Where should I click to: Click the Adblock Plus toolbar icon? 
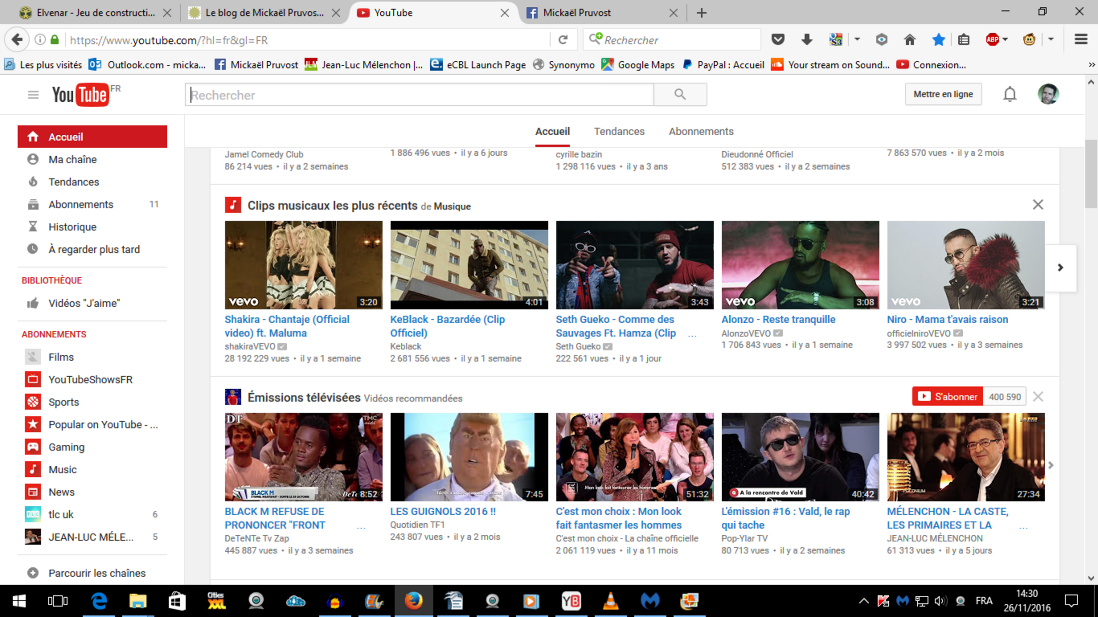992,40
